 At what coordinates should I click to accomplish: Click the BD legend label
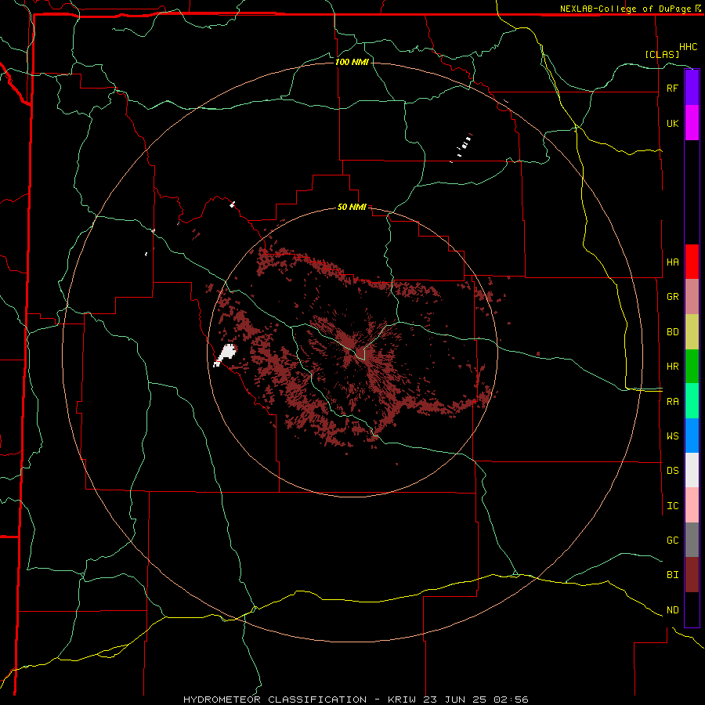tap(672, 332)
